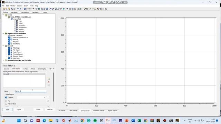Open Windows Start menu in taskbar
The width and height of the screenshot is (221, 124).
coord(19,121)
